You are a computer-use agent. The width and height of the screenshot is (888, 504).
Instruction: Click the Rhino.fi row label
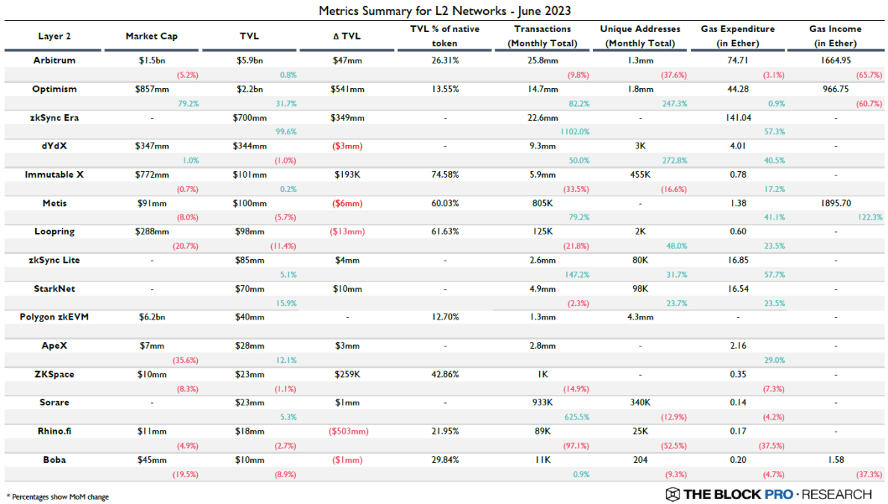tap(55, 431)
